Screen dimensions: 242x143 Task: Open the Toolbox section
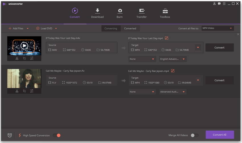(x=165, y=13)
